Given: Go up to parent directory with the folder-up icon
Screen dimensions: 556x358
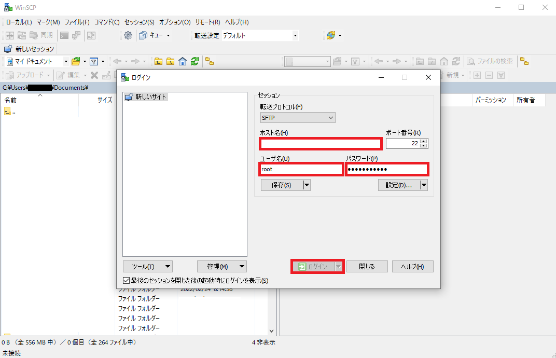Looking at the screenshot, I should tap(158, 61).
